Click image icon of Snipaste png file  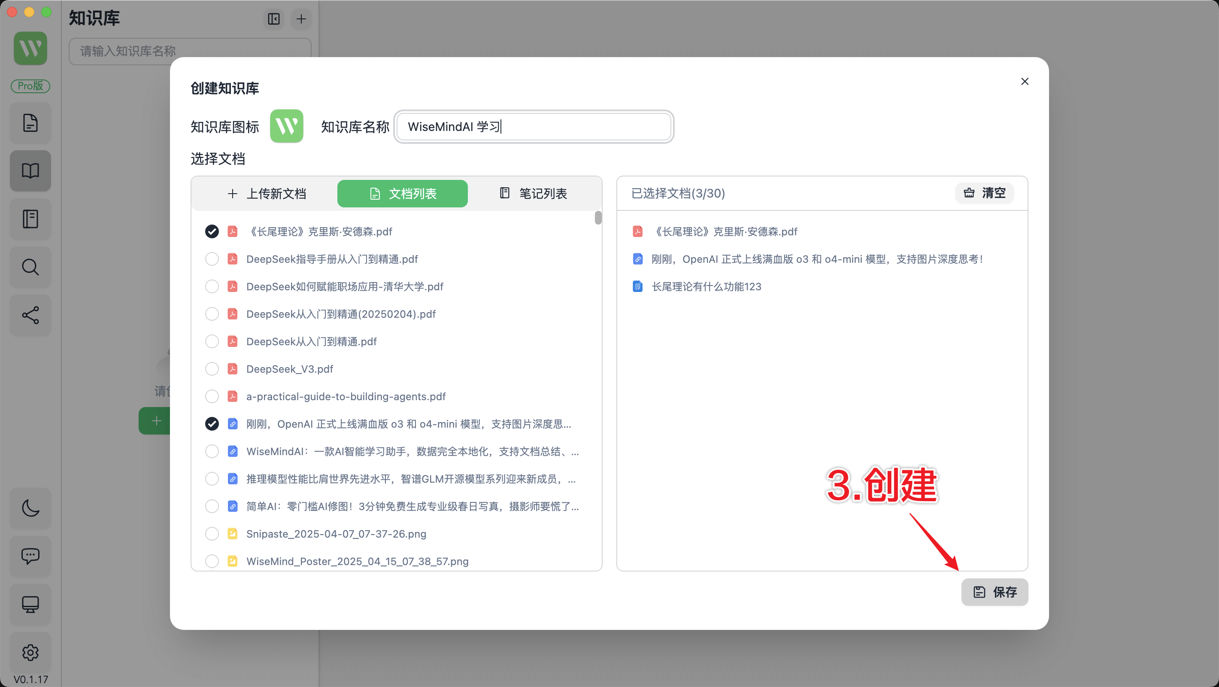tap(232, 534)
